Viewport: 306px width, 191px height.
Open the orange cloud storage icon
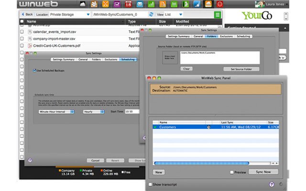[208, 4]
